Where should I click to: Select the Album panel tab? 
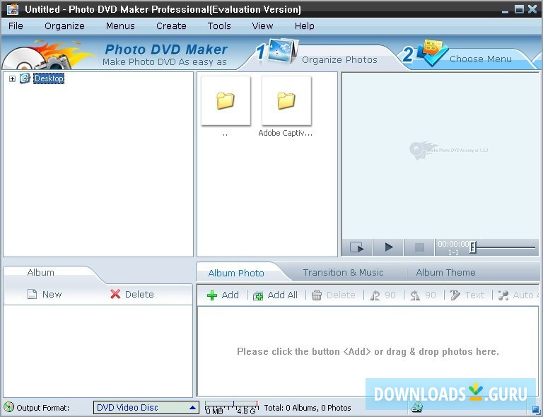click(x=40, y=273)
